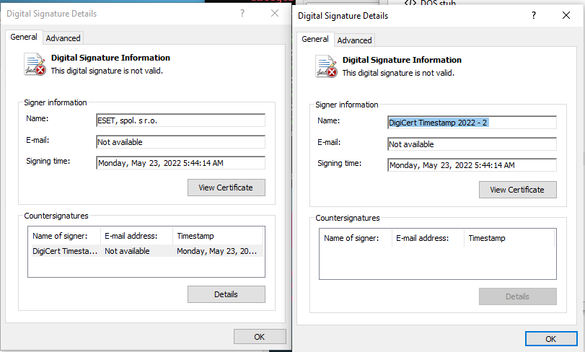This screenshot has height=352, width=585.
Task: Close the left Digital Signature Details dialog
Action: (x=275, y=14)
